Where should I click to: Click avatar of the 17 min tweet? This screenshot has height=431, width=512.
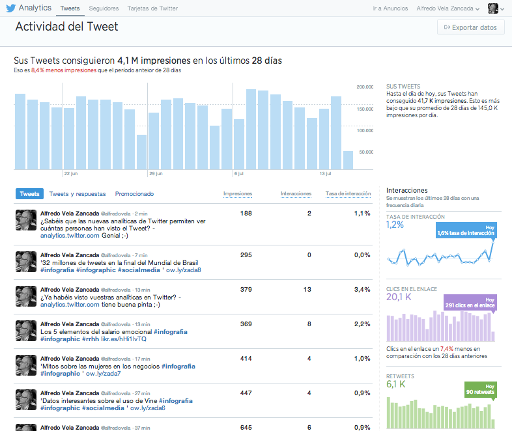(x=26, y=365)
